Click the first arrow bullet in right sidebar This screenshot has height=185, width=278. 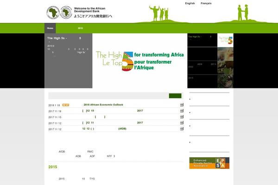pyautogui.click(x=190, y=99)
